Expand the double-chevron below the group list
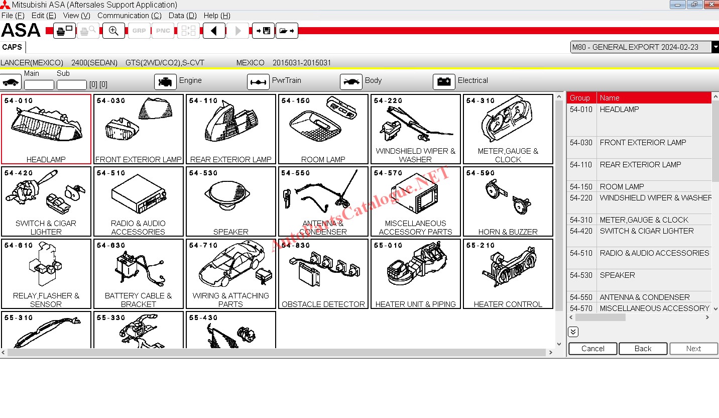Viewport: 719px width, 418px height. [573, 332]
